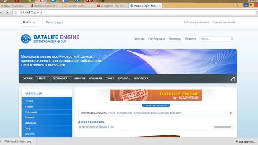Click Сделать домашней link
This screenshot has height=145, width=258.
224,23
